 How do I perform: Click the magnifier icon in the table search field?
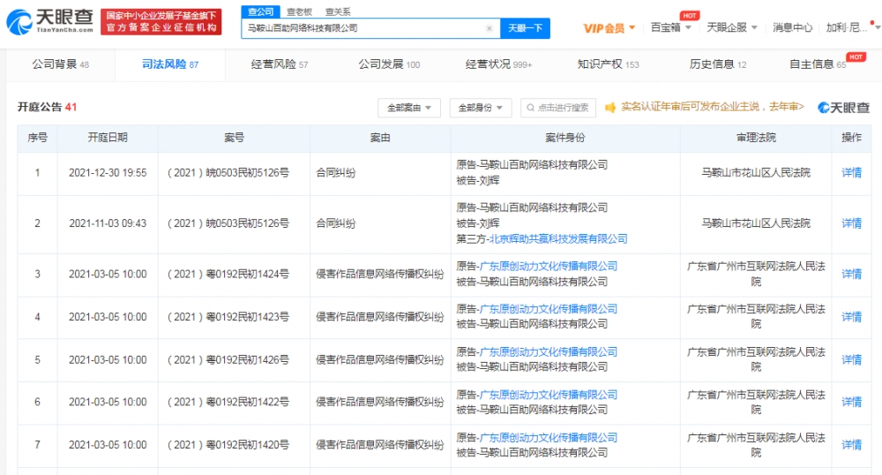pyautogui.click(x=530, y=108)
